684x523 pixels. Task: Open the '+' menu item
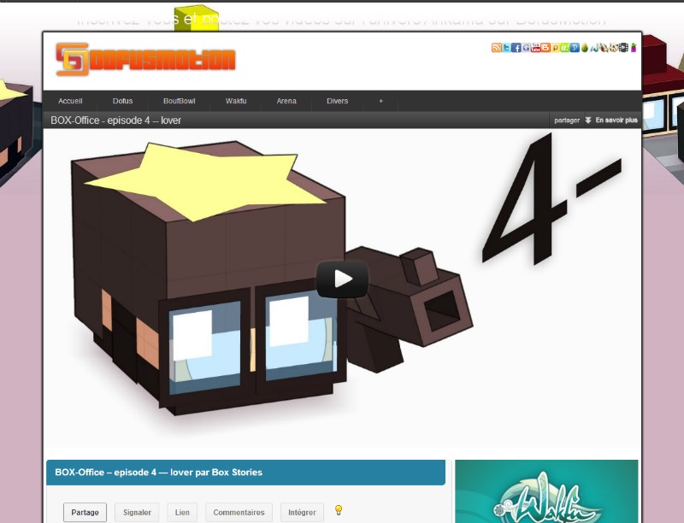pos(380,101)
